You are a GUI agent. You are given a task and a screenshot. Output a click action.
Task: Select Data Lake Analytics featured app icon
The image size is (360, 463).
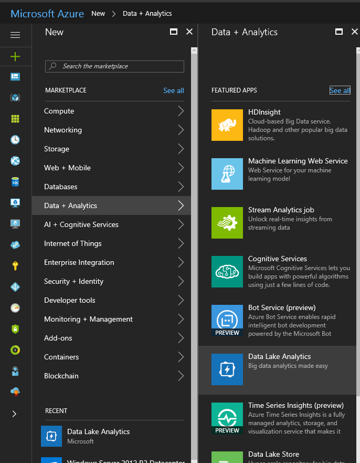(x=227, y=369)
